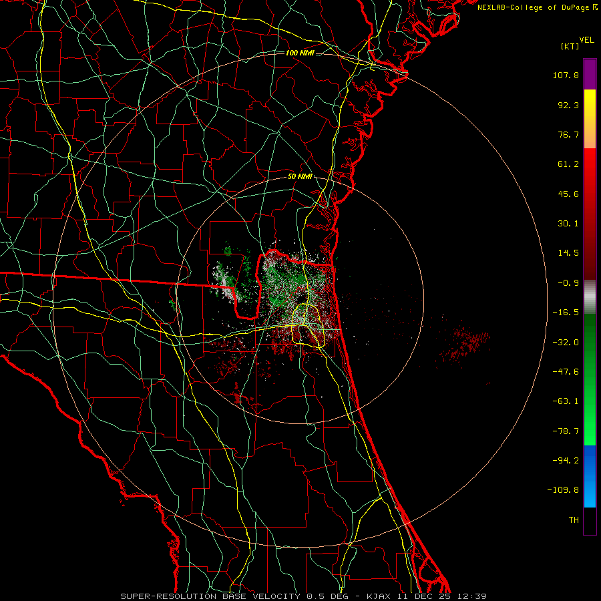Click the -78.7 legend value

click(566, 431)
